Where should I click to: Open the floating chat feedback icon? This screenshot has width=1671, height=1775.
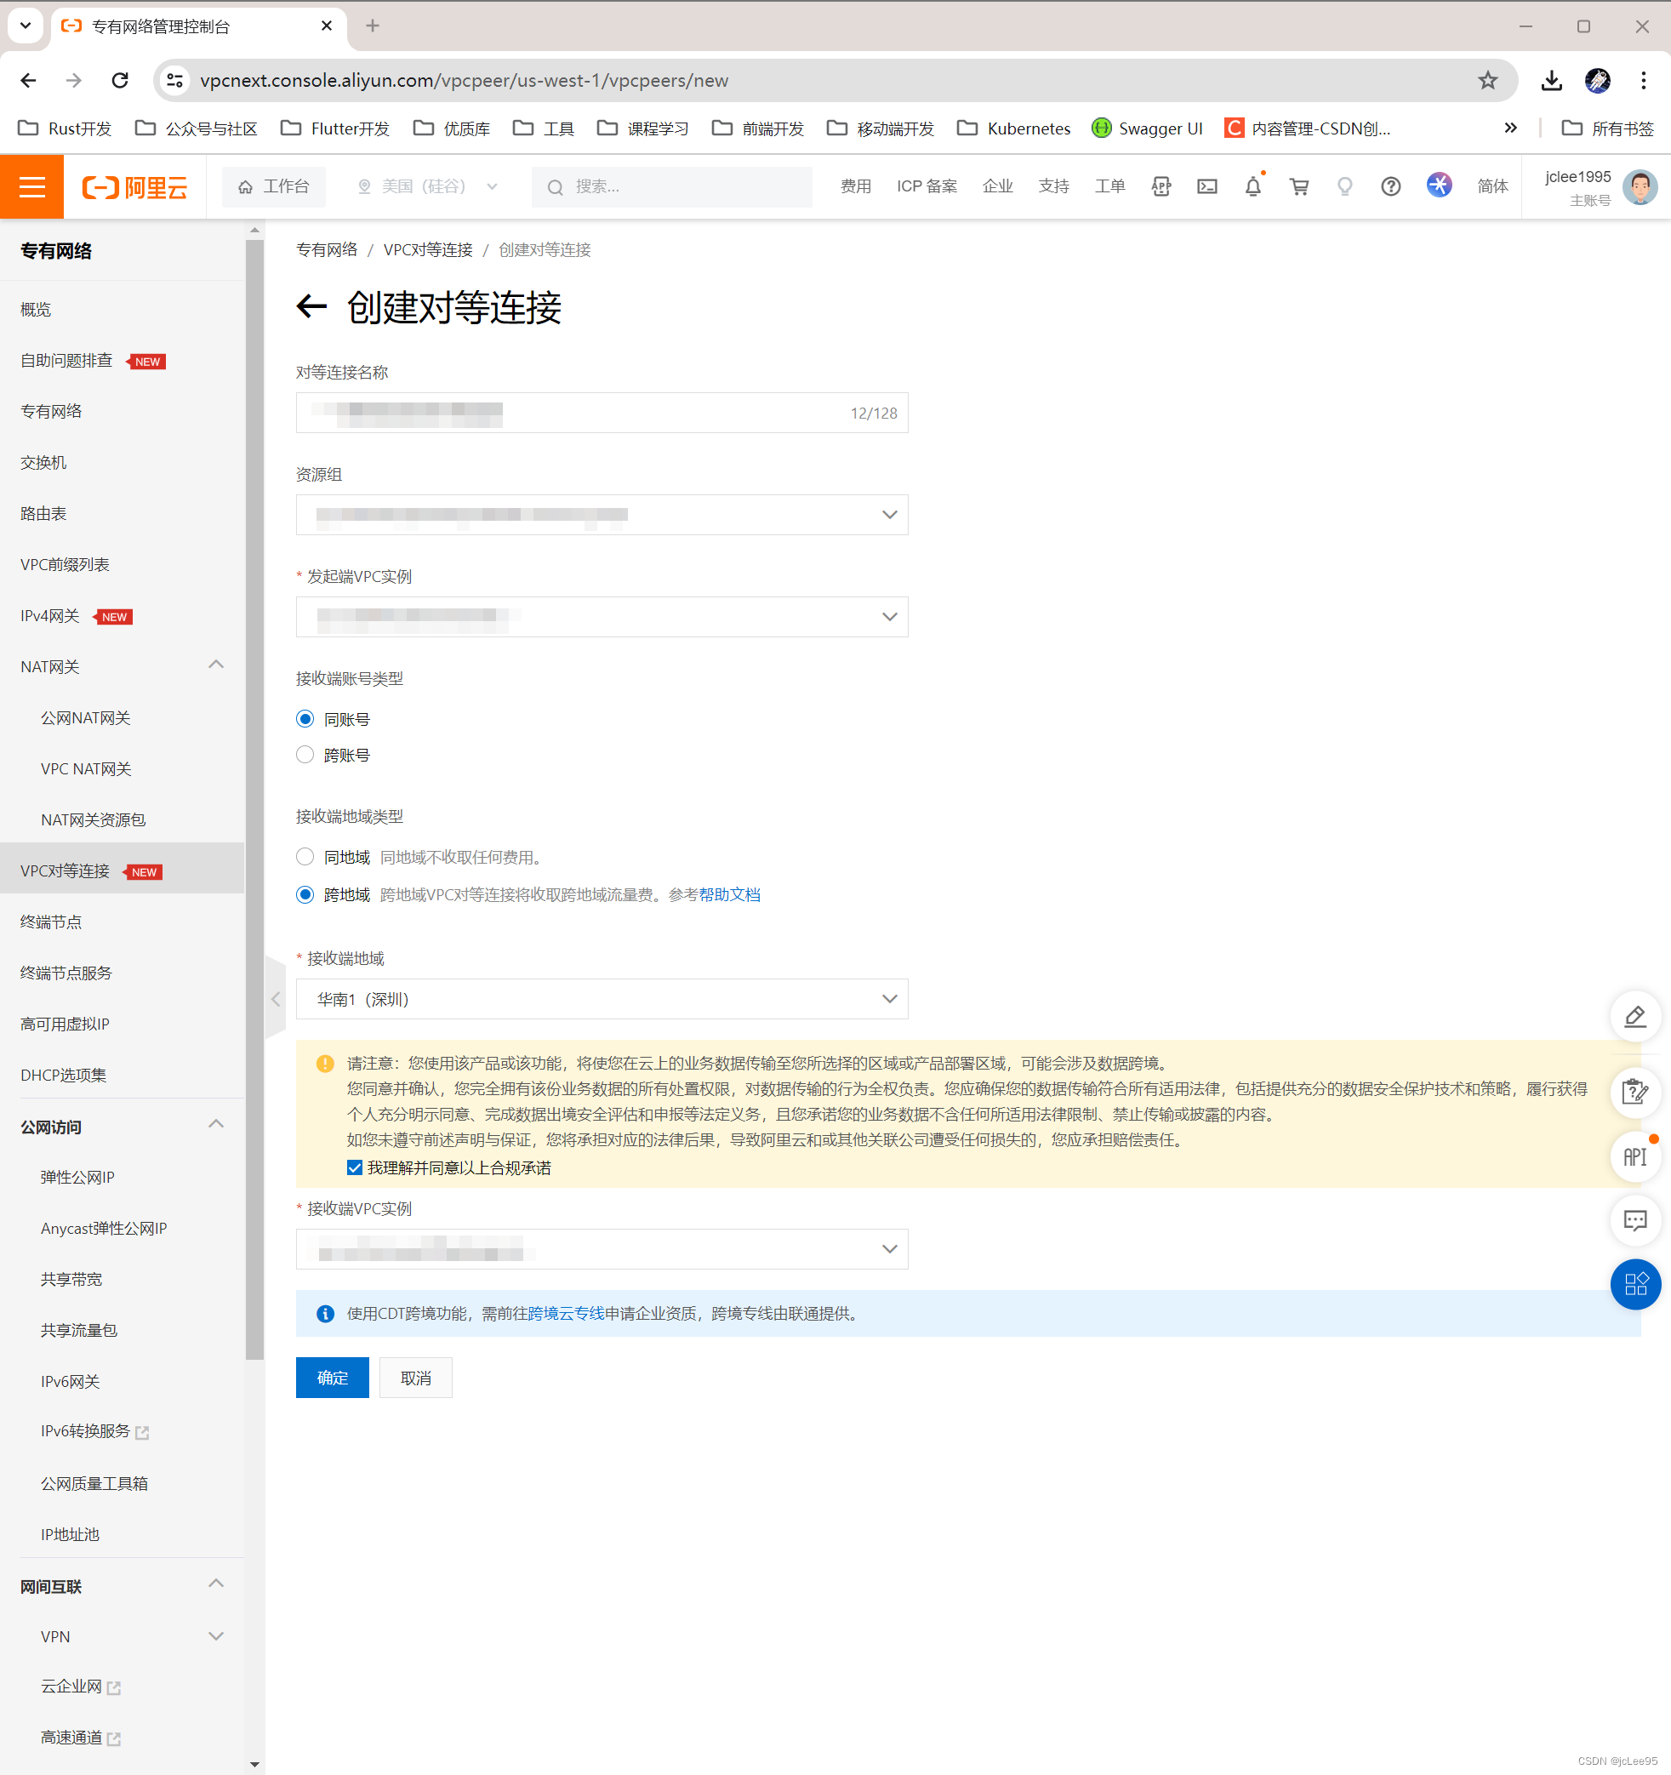pyautogui.click(x=1635, y=1220)
